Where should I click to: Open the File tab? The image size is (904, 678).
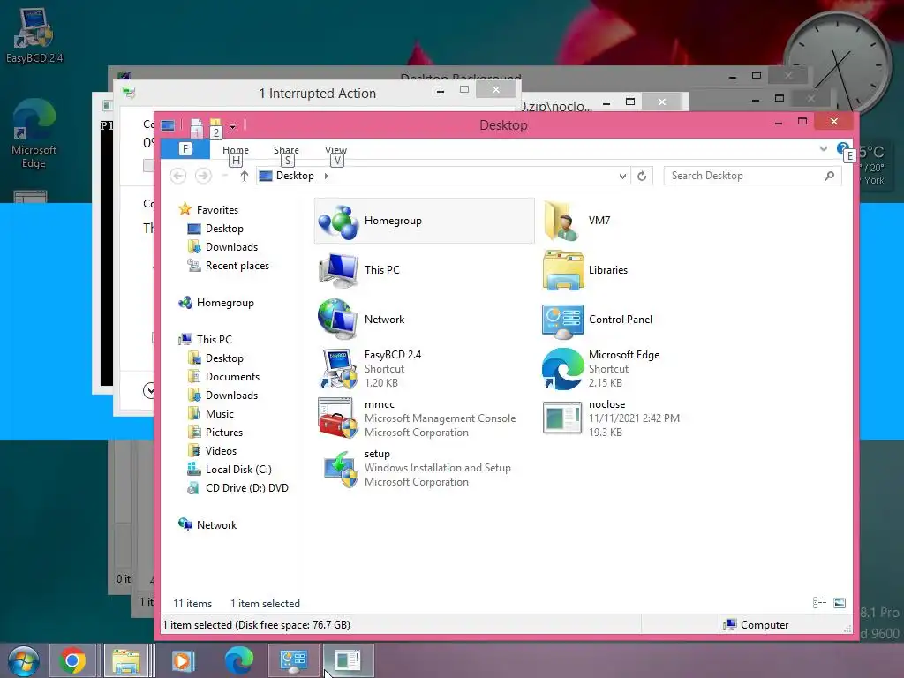pyautogui.click(x=185, y=148)
